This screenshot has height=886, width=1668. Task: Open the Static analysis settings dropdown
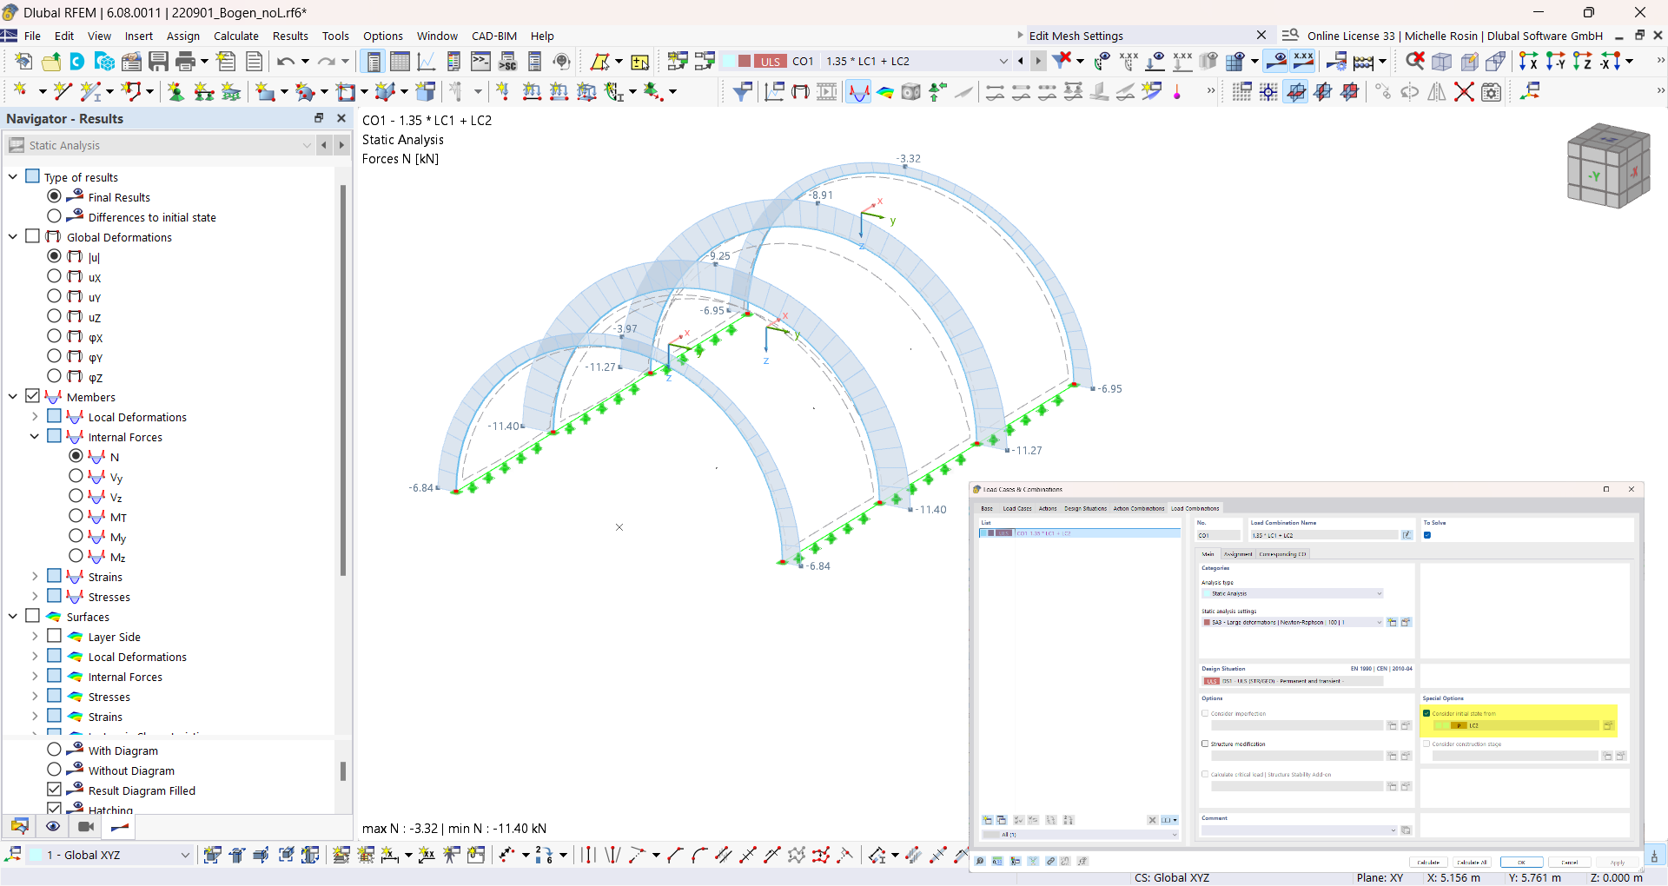click(1293, 623)
